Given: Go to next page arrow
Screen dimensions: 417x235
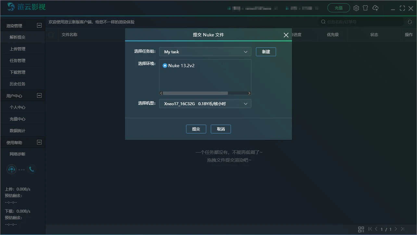Looking at the screenshot, I should [396, 229].
